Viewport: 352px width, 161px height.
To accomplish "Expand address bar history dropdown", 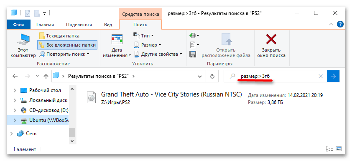I will (x=199, y=77).
